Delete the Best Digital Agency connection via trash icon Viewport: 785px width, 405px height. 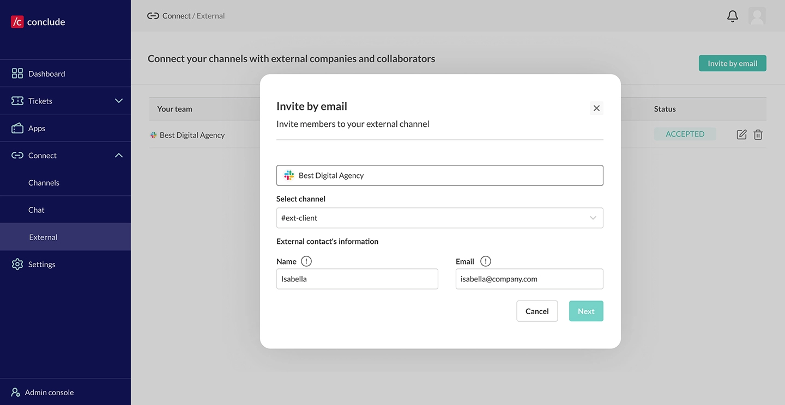[758, 134]
